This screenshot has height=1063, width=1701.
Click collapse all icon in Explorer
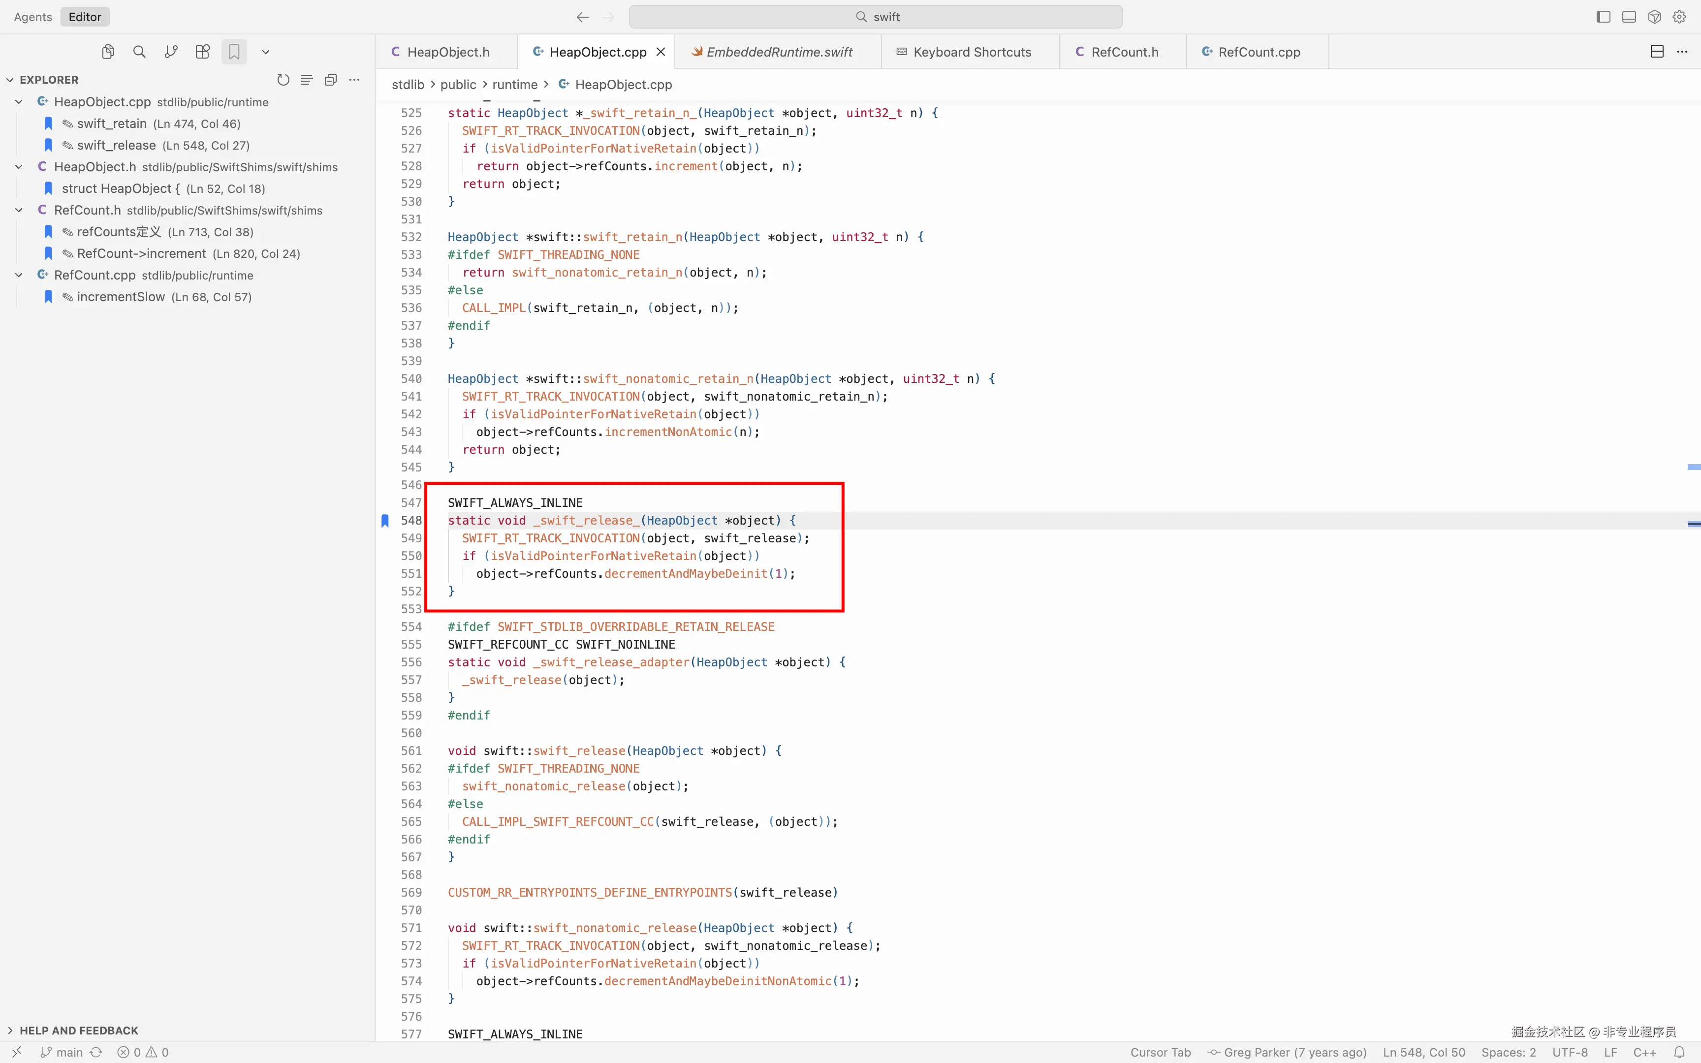[x=330, y=80]
